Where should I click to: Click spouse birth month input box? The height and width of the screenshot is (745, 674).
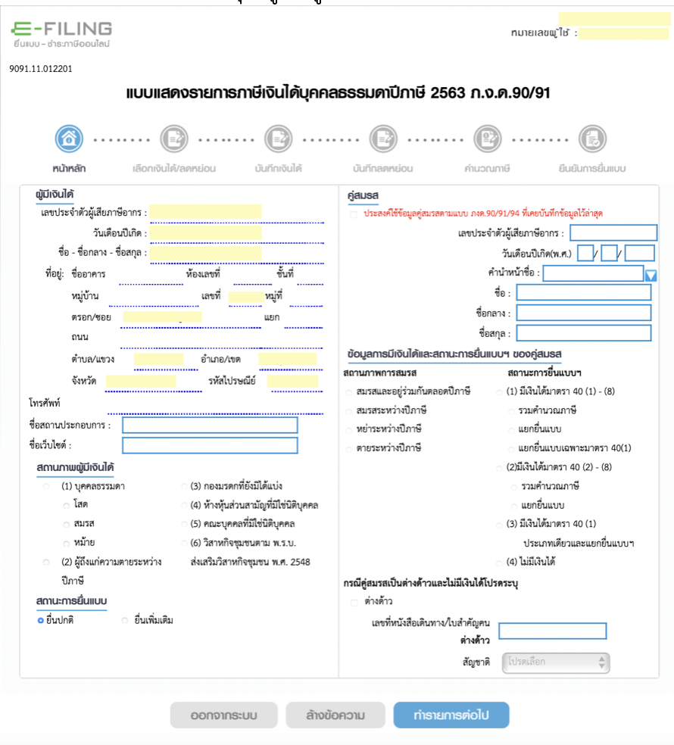pyautogui.click(x=609, y=253)
